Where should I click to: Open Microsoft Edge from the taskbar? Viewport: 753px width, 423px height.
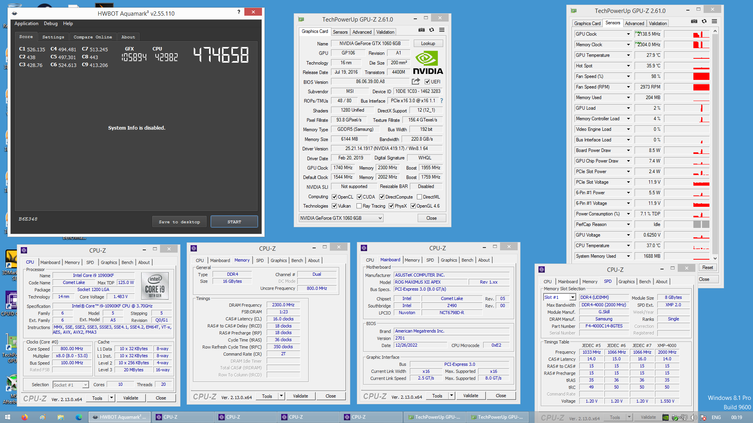coord(78,417)
